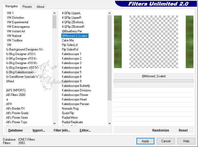
Task: Click up arrow in filter list scrollbar
Action: click(x=109, y=13)
